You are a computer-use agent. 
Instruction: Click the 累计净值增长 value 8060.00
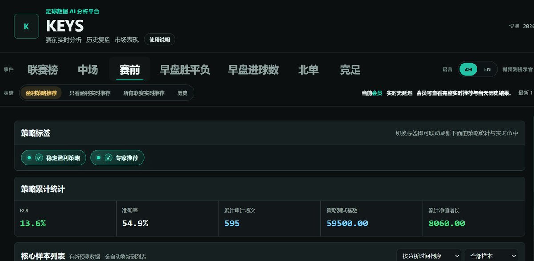coord(447,223)
